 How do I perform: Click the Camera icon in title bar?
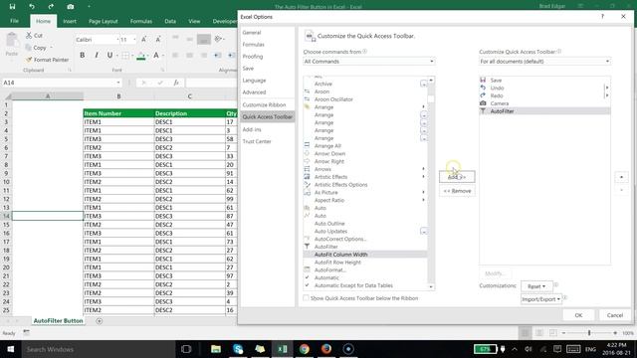coord(71,7)
